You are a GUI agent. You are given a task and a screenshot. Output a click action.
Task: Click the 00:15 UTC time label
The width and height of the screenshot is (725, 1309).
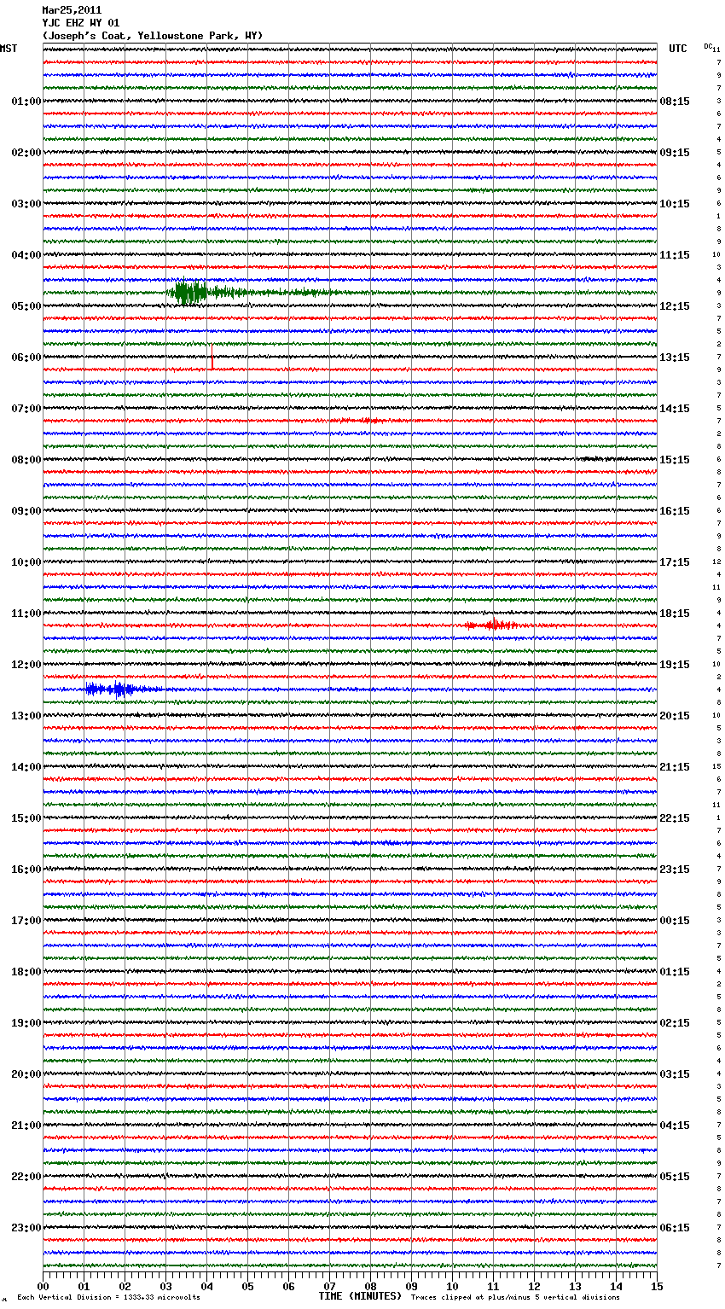(x=675, y=921)
